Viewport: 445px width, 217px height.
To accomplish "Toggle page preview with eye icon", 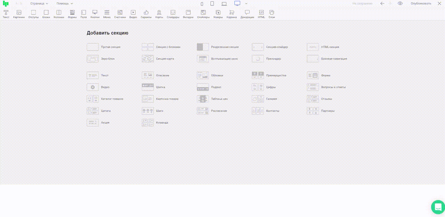I will coord(400,3).
